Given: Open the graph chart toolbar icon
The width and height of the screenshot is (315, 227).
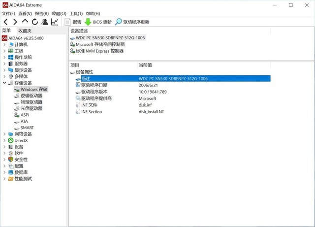Looking at the screenshot, I should pos(55,22).
